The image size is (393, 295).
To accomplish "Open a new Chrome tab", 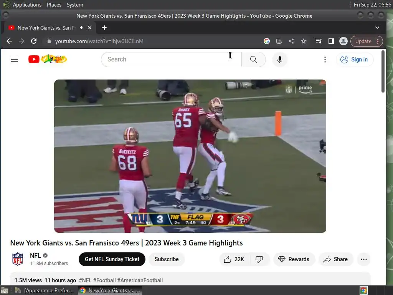I will tap(104, 28).
